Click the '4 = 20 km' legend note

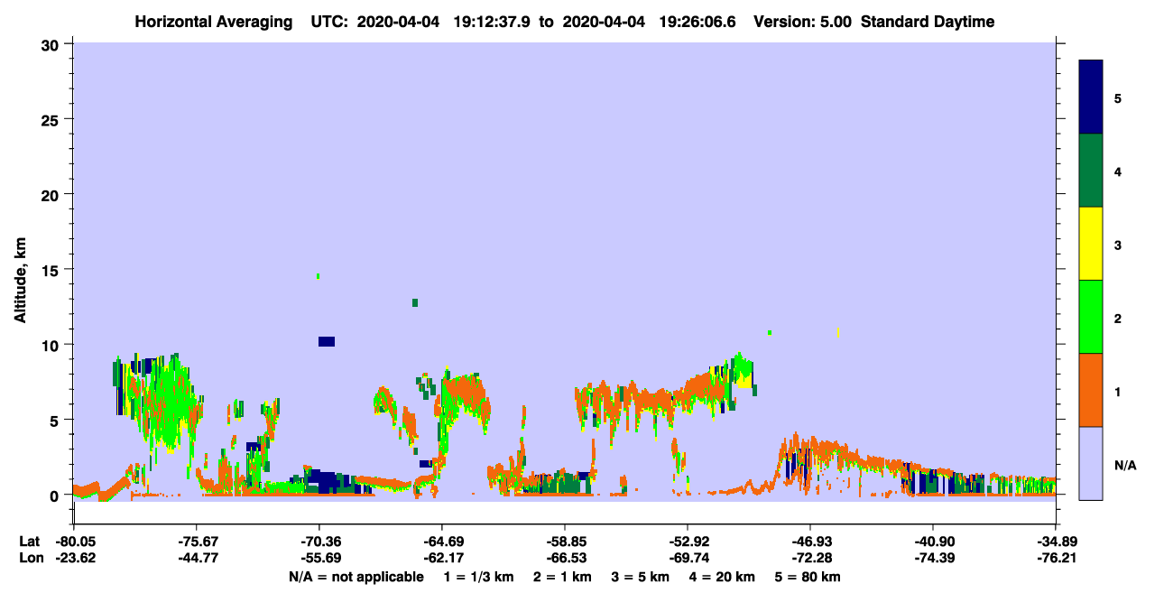click(x=724, y=577)
